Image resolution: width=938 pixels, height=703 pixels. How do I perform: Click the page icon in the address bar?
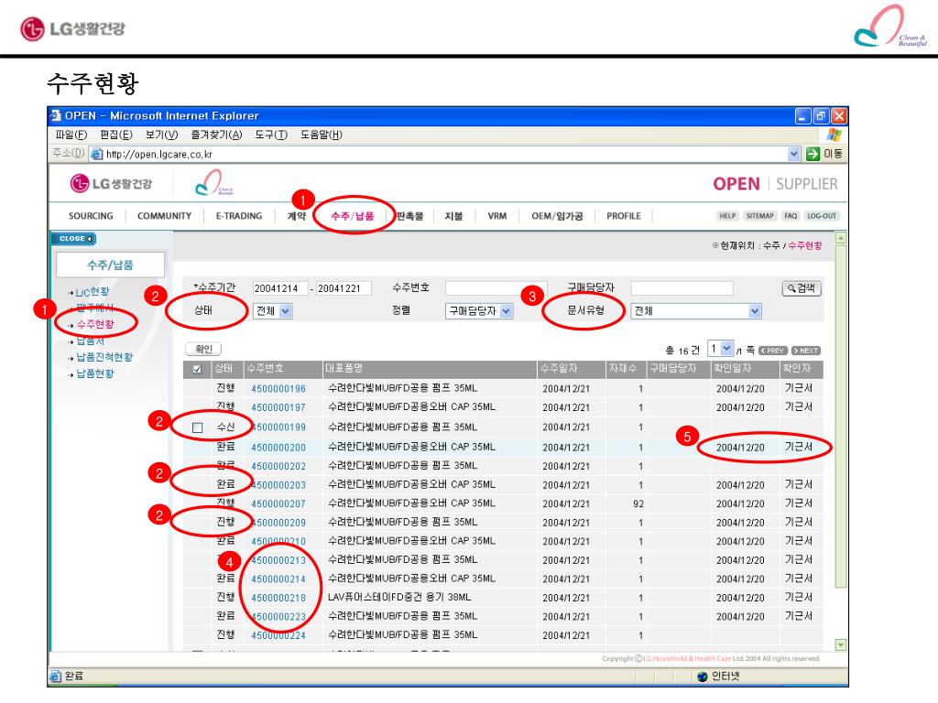(96, 154)
